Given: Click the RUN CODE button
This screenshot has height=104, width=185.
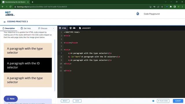Looking at the screenshot, I should point(163,101).
